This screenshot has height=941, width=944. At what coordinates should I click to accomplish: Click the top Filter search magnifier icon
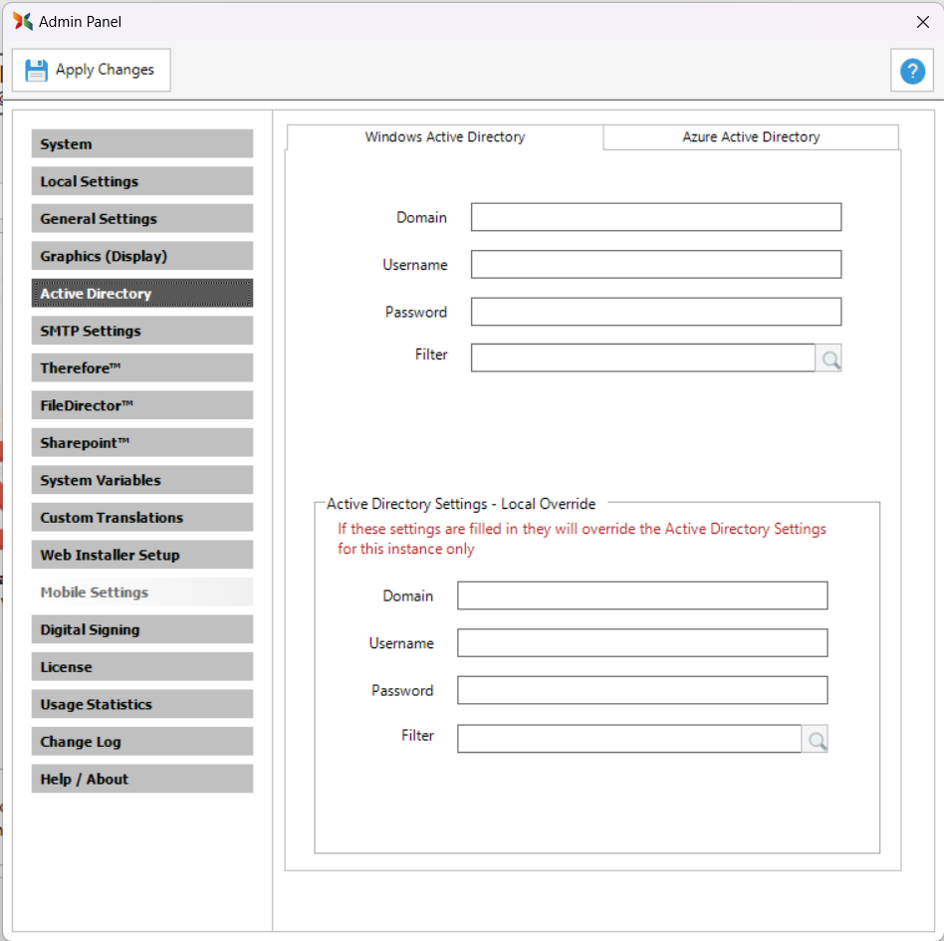click(828, 358)
